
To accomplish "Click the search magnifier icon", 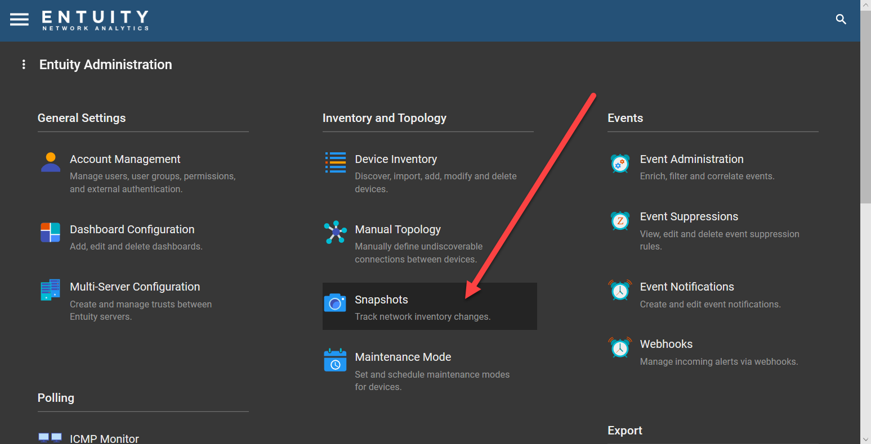I will [841, 20].
